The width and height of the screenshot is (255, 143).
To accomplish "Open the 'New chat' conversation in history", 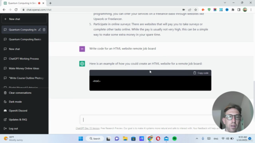I will point(24,49).
